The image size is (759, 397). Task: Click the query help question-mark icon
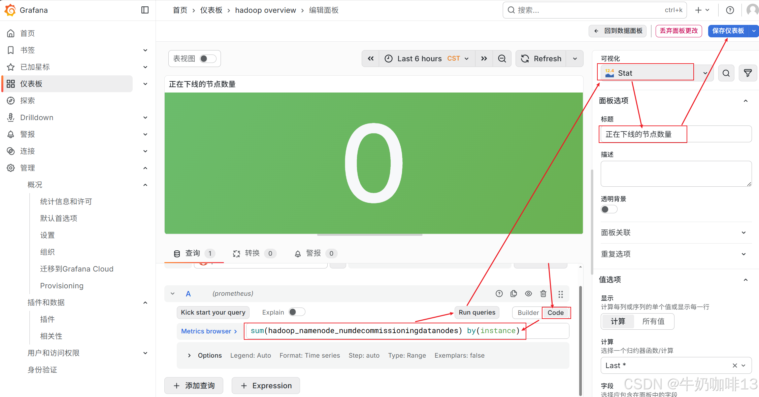click(x=499, y=294)
